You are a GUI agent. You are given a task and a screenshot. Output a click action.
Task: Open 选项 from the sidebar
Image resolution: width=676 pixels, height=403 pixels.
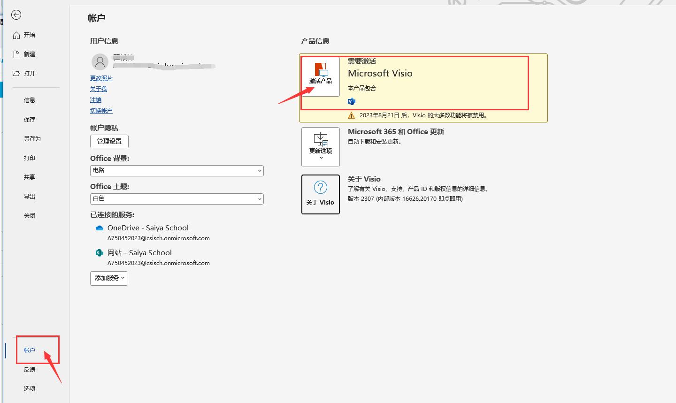pos(29,388)
